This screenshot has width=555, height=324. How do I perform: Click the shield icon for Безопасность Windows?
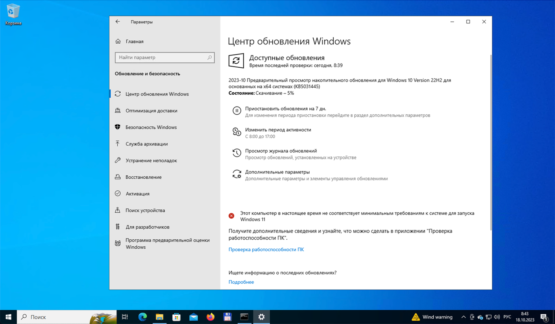tap(118, 127)
